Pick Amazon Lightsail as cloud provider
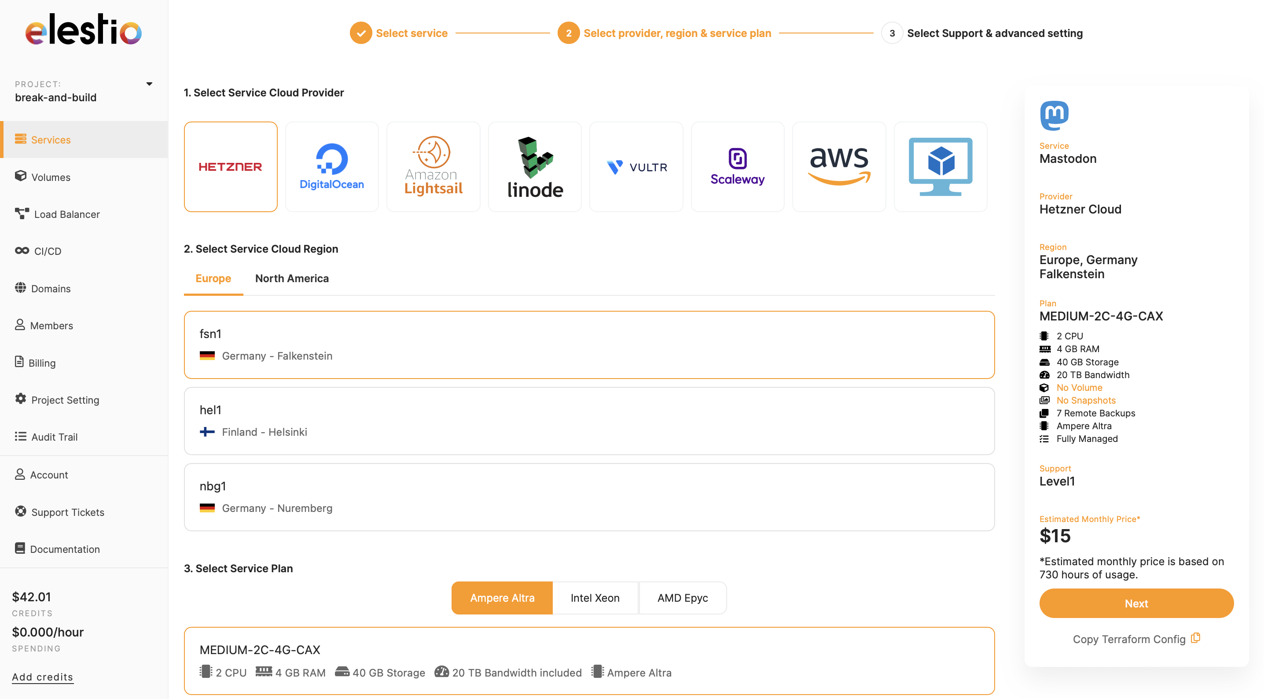Image resolution: width=1264 pixels, height=699 pixels. pos(433,166)
